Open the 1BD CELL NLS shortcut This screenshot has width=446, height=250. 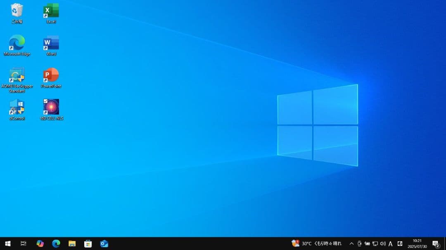coord(50,107)
